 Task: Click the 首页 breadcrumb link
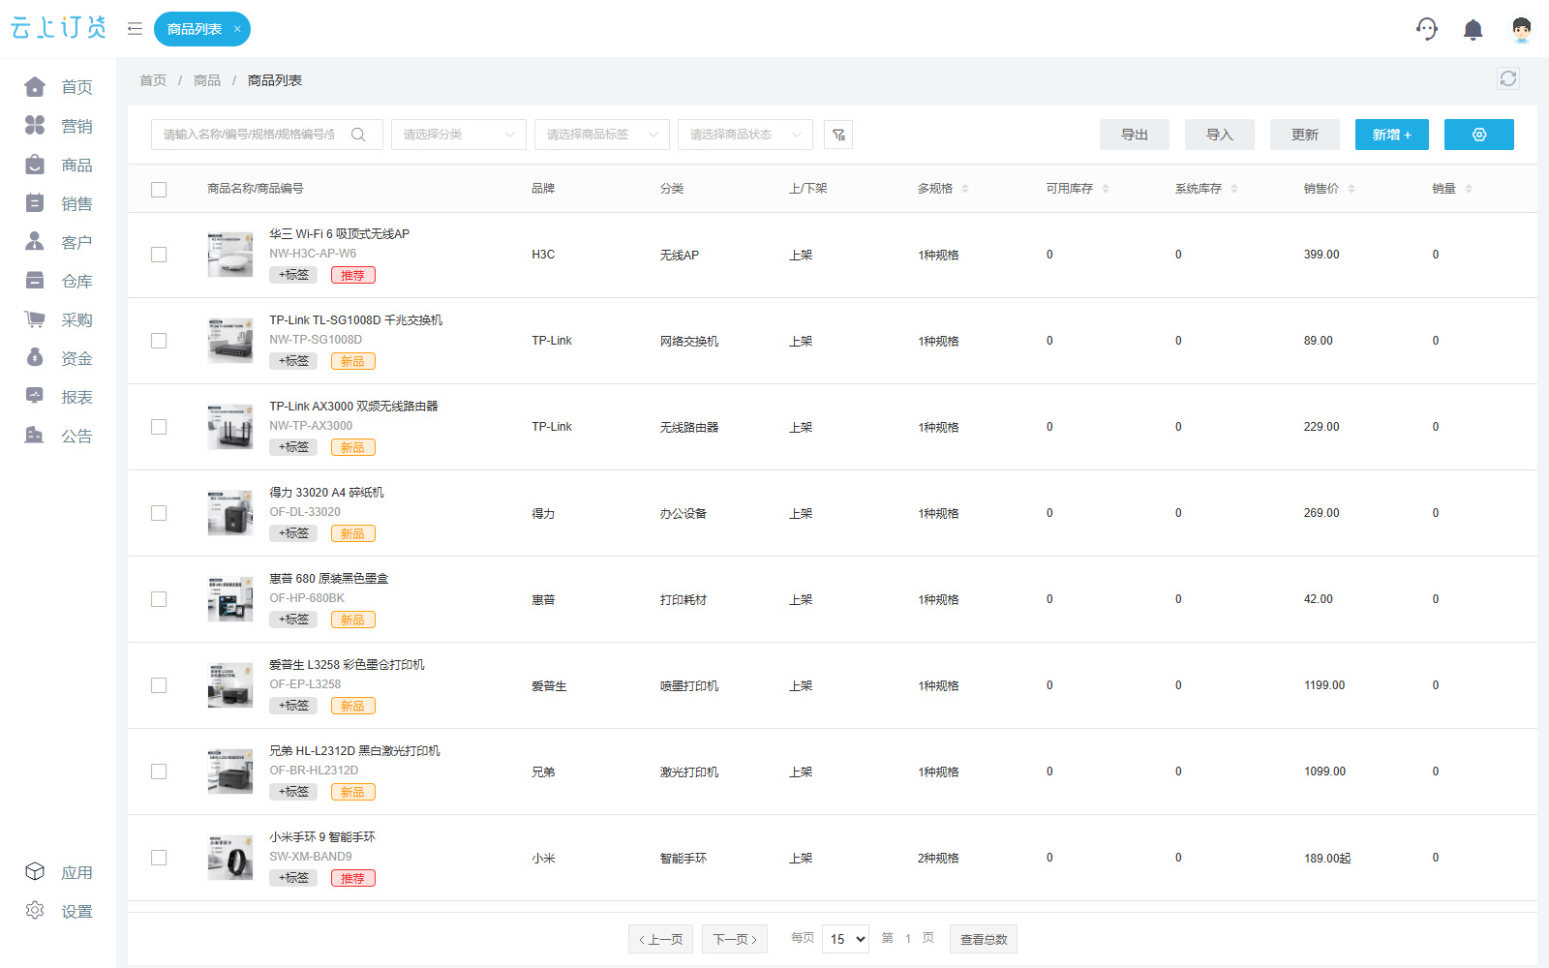pos(153,80)
